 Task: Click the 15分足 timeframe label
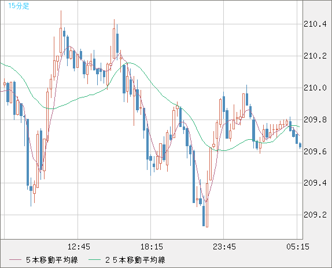19,6
